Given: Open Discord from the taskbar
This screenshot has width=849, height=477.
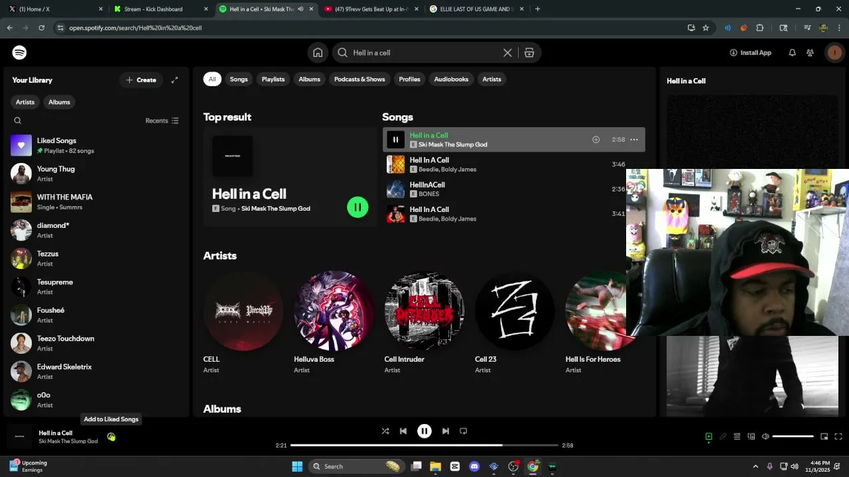Looking at the screenshot, I should pos(474,466).
